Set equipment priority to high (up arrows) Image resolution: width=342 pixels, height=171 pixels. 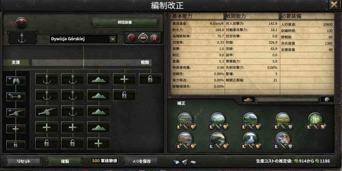[154, 38]
